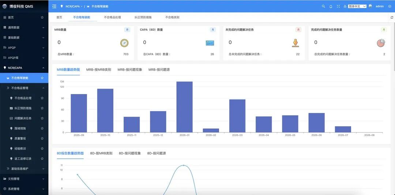Open the search icon in the header
395x195 pixels.
click(323, 6)
